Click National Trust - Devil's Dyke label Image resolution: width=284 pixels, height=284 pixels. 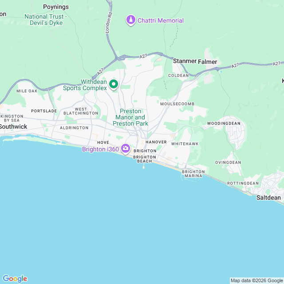46,20
